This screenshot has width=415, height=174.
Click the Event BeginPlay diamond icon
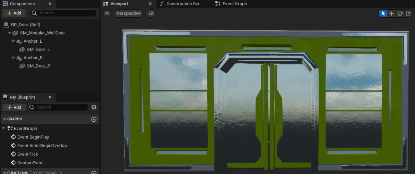pyautogui.click(x=14, y=137)
